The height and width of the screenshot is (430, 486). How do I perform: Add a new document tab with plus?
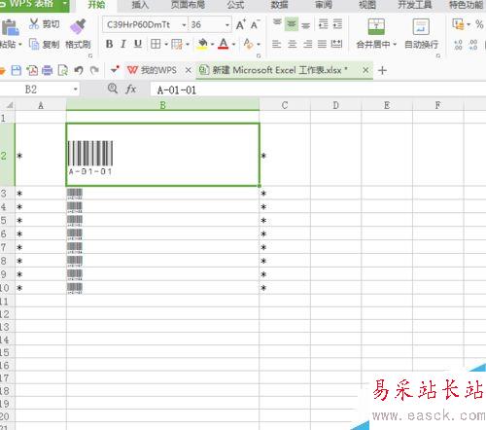382,70
